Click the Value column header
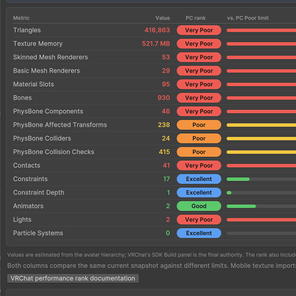Image resolution: width=296 pixels, height=296 pixels. [x=162, y=18]
